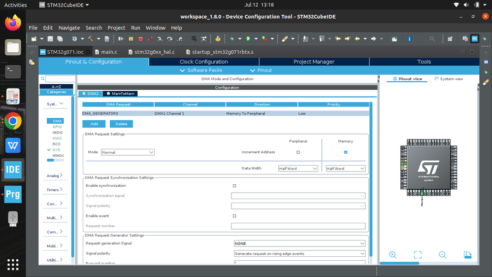Click the Step Into icon
492x277 pixels.
click(x=160, y=38)
